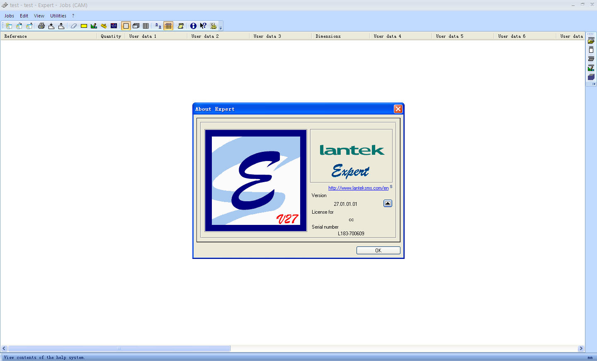
Task: Open the drawing module set-square icon
Action: click(x=94, y=26)
